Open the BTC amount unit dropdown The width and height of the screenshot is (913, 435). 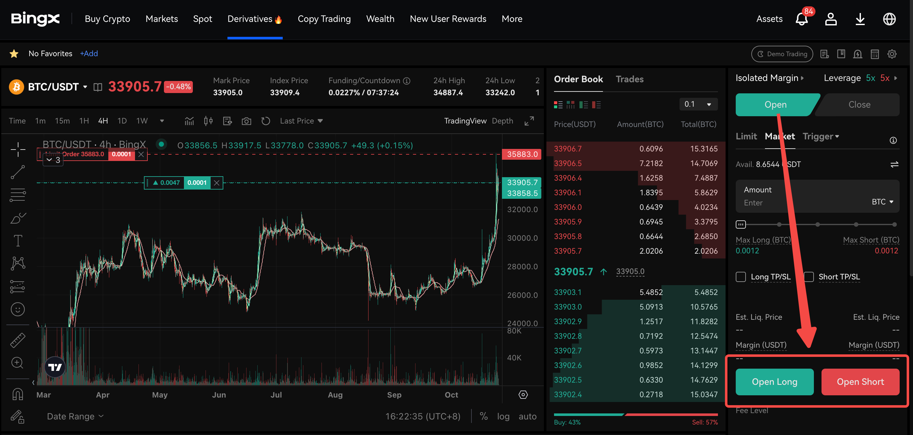click(x=882, y=202)
